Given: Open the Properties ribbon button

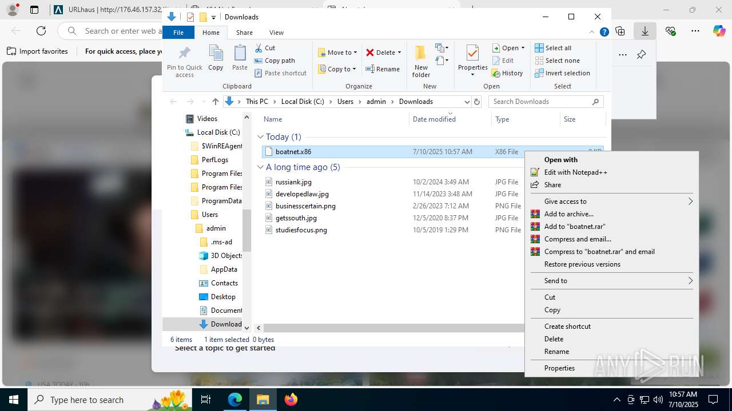Looking at the screenshot, I should [x=472, y=61].
